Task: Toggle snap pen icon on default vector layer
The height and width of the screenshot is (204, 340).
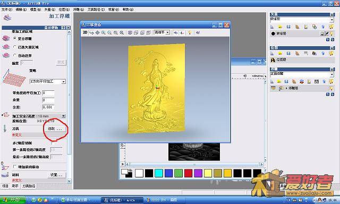Action: tap(327, 33)
